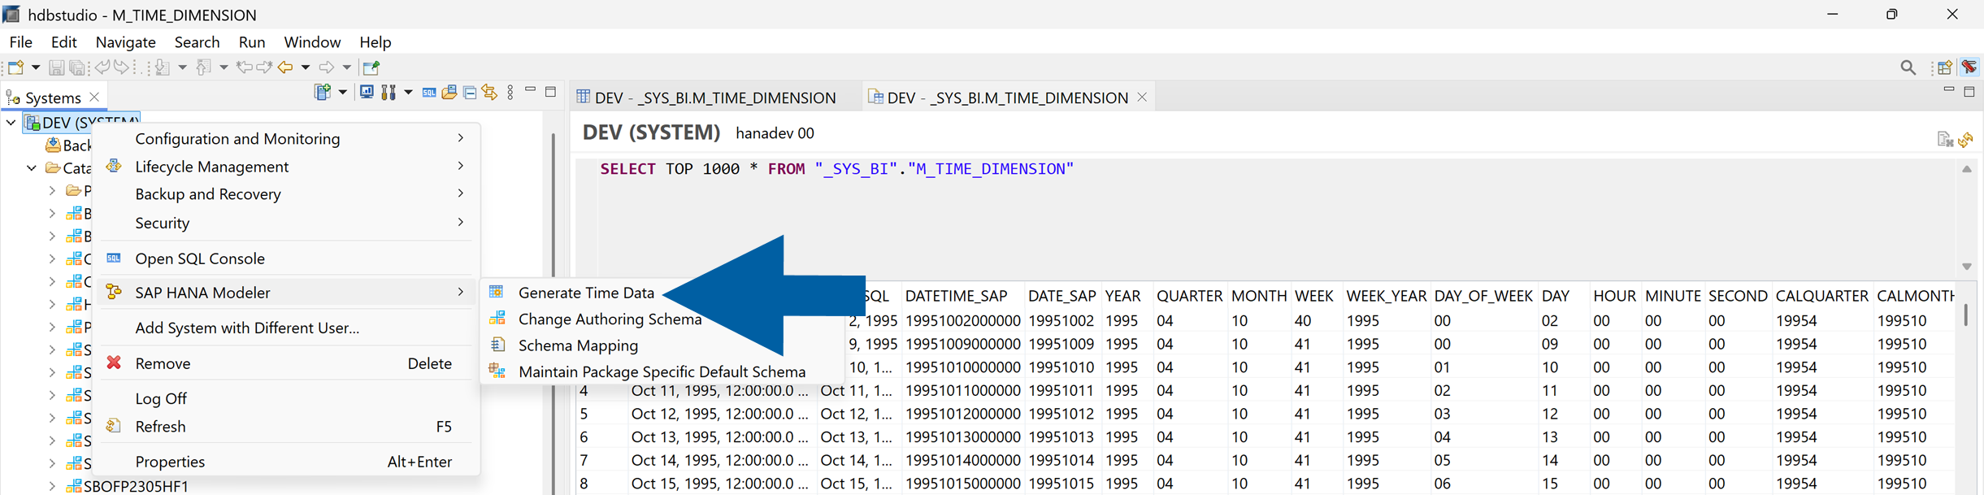The image size is (1984, 495).
Task: Expand Lifecycle Management submenu
Action: (286, 166)
